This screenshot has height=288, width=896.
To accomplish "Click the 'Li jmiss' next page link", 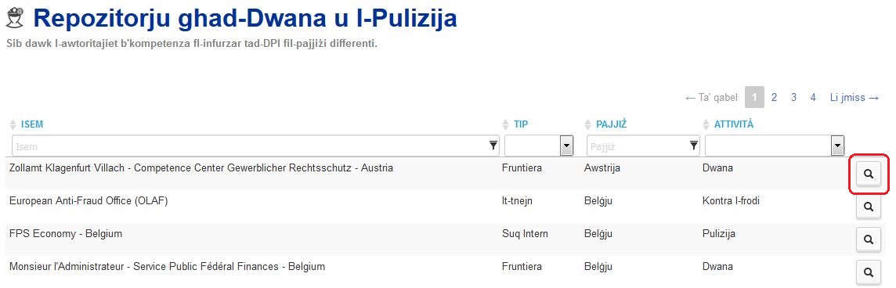I will 854,98.
